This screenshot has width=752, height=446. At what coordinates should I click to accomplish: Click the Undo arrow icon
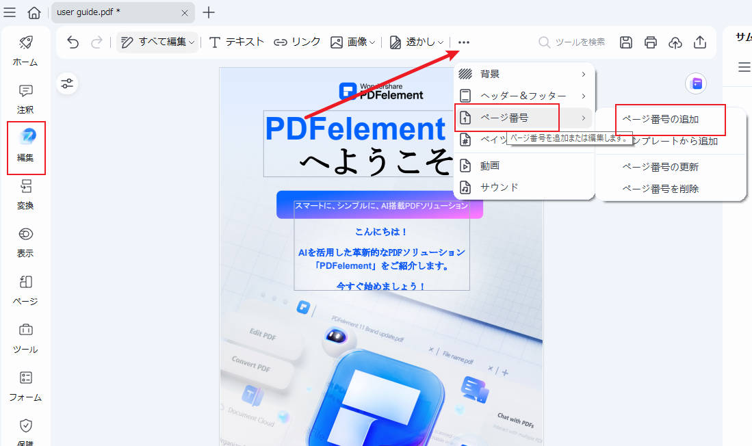pos(73,41)
